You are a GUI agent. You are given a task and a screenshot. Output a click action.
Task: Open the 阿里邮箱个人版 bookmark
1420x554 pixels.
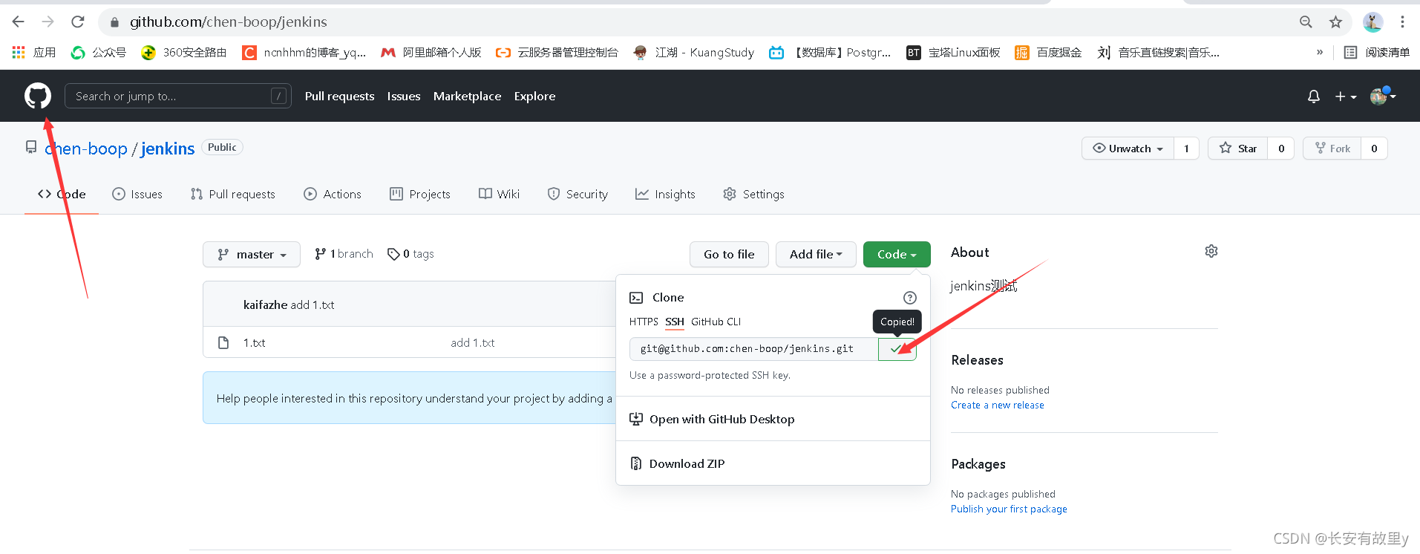431,52
